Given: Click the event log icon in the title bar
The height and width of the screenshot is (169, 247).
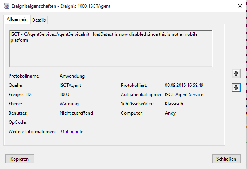Looking at the screenshot, I should pos(7,6).
